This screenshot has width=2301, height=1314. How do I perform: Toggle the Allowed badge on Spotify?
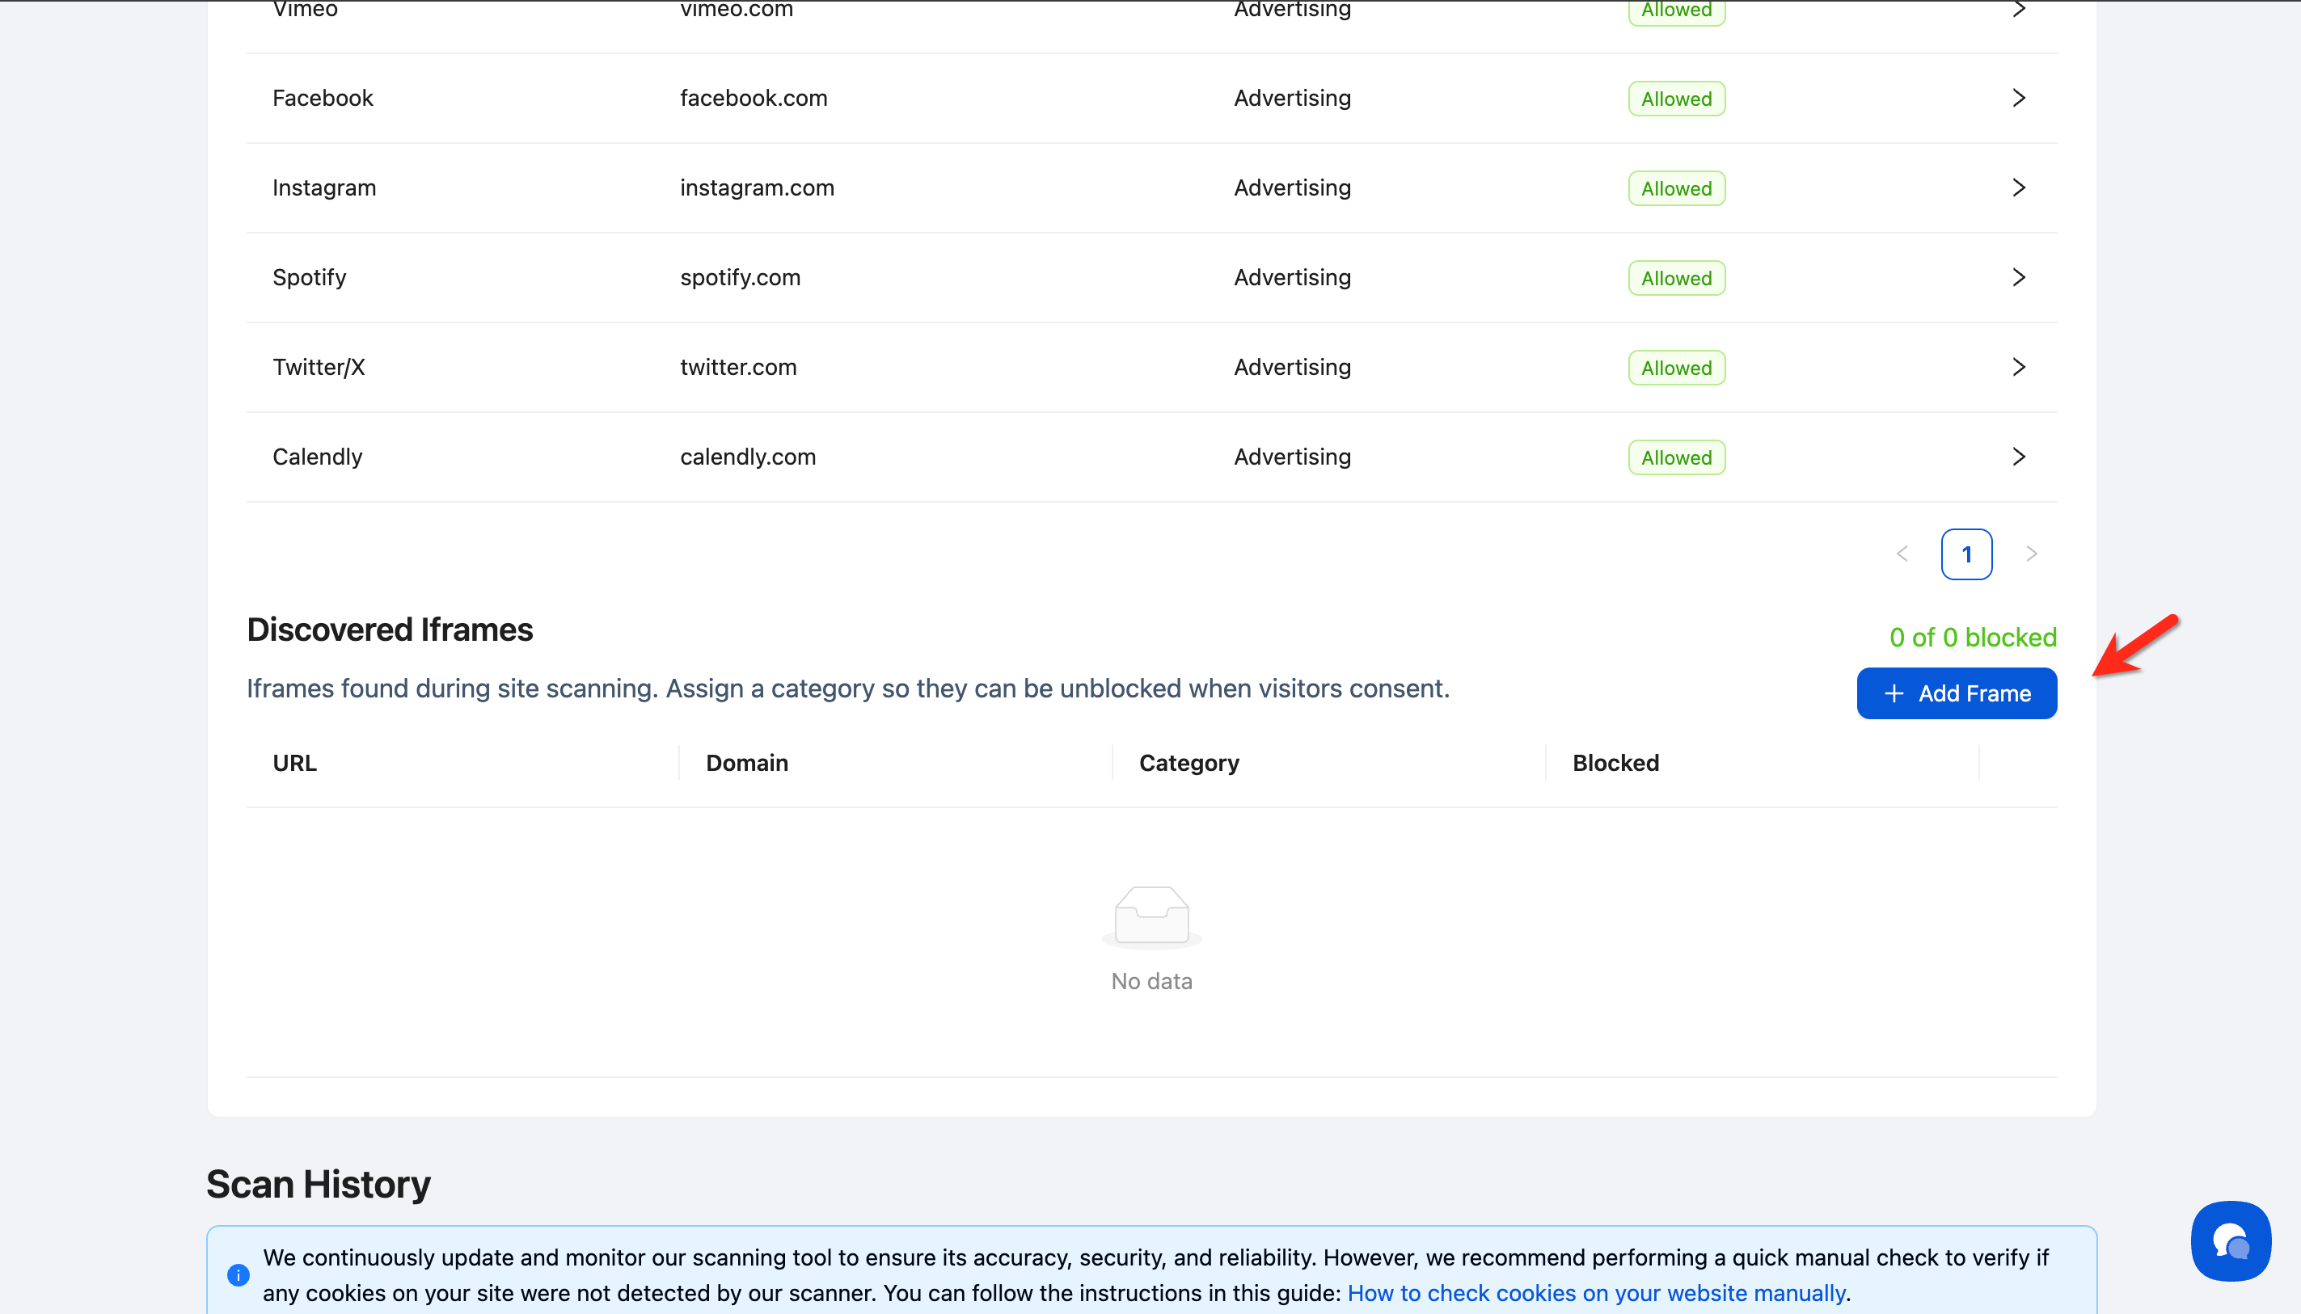click(1675, 277)
